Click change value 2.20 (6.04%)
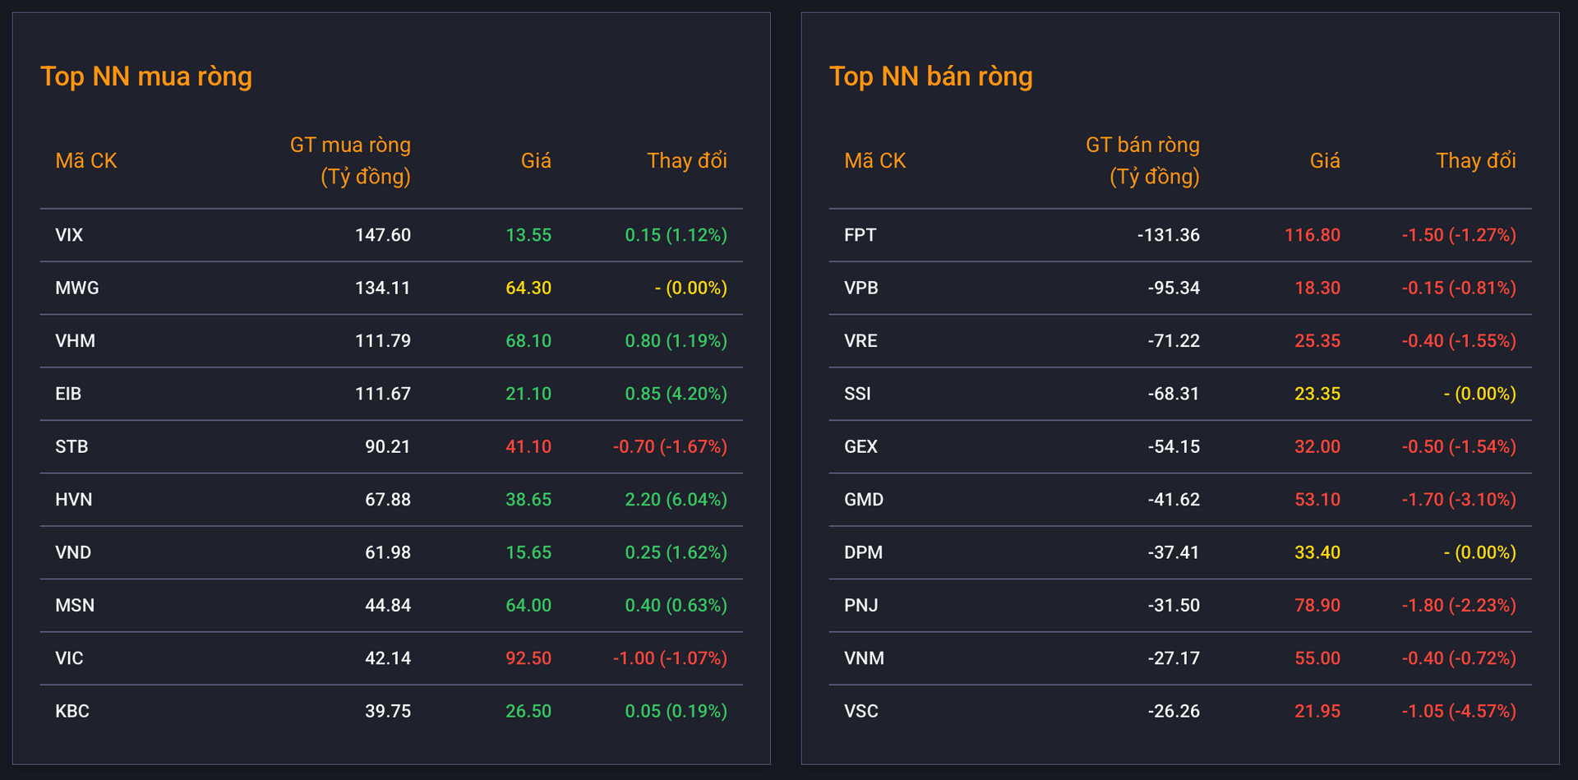 [676, 499]
